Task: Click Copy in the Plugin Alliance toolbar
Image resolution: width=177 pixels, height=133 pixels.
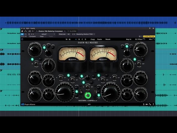Action: tap(93, 39)
